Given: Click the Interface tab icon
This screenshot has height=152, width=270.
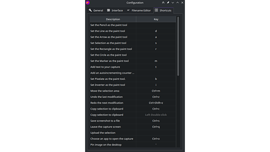Looking at the screenshot, I should (x=109, y=10).
